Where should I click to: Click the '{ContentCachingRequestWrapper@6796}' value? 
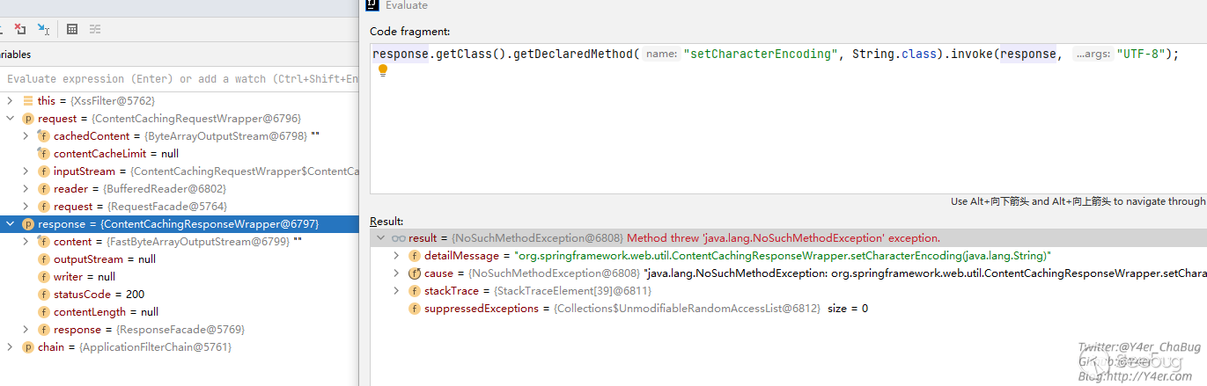tap(196, 119)
